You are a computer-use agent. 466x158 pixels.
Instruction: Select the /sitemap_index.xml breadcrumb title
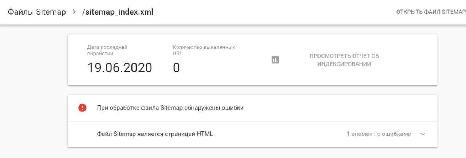[x=118, y=12]
